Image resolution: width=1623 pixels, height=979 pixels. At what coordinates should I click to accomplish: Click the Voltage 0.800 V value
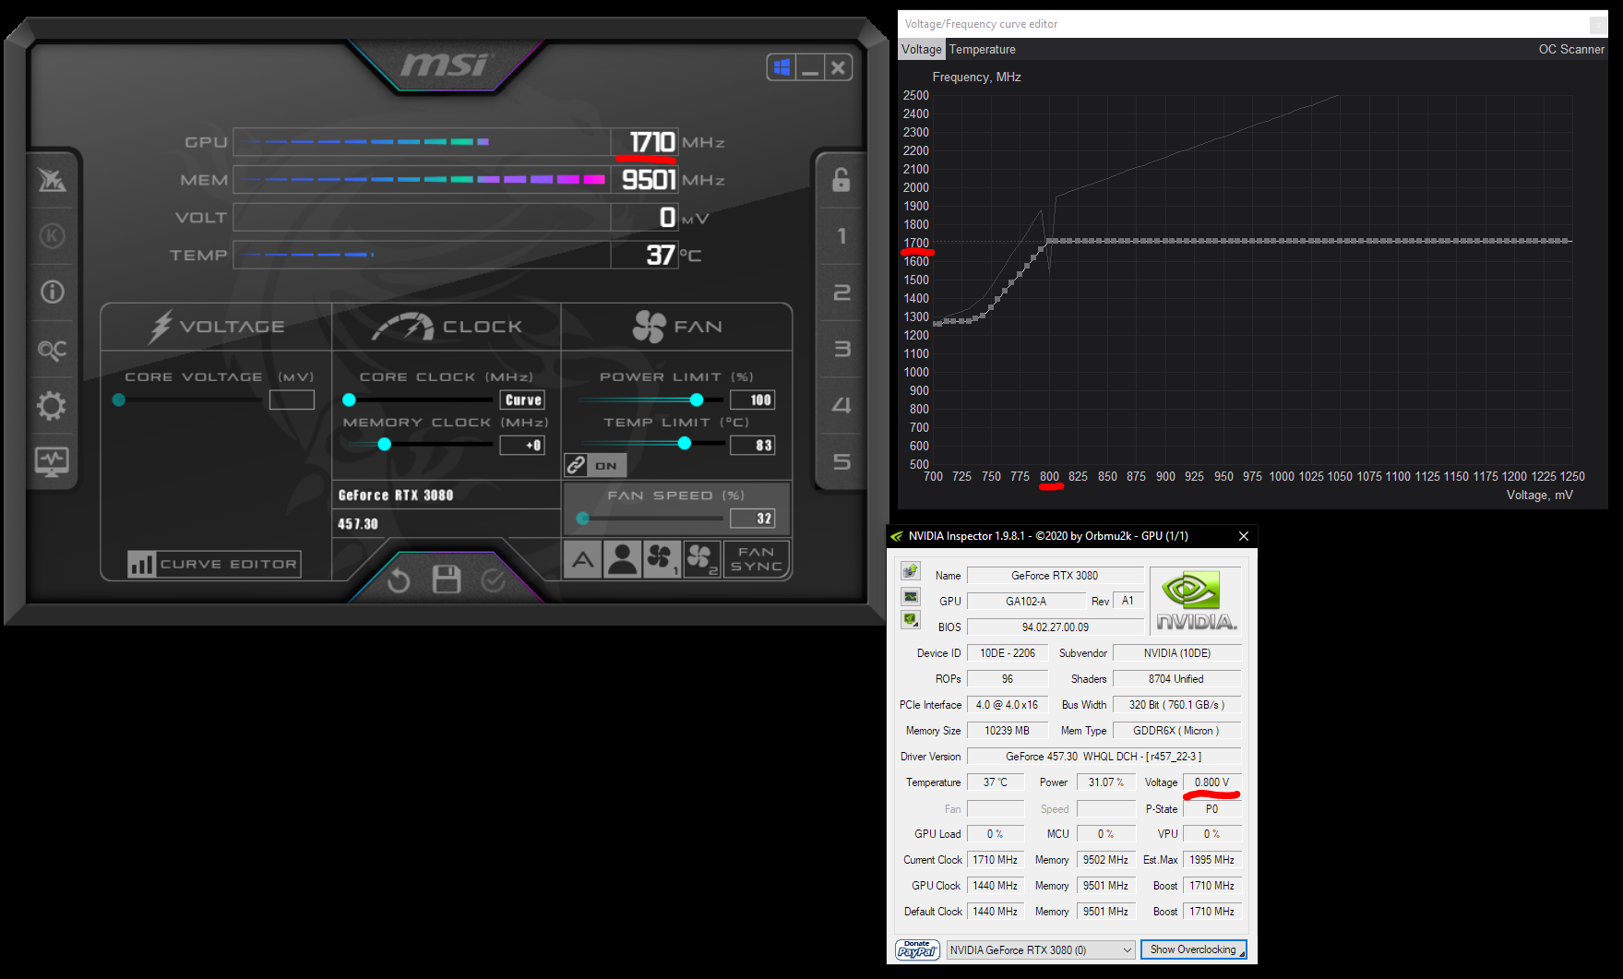(x=1211, y=782)
